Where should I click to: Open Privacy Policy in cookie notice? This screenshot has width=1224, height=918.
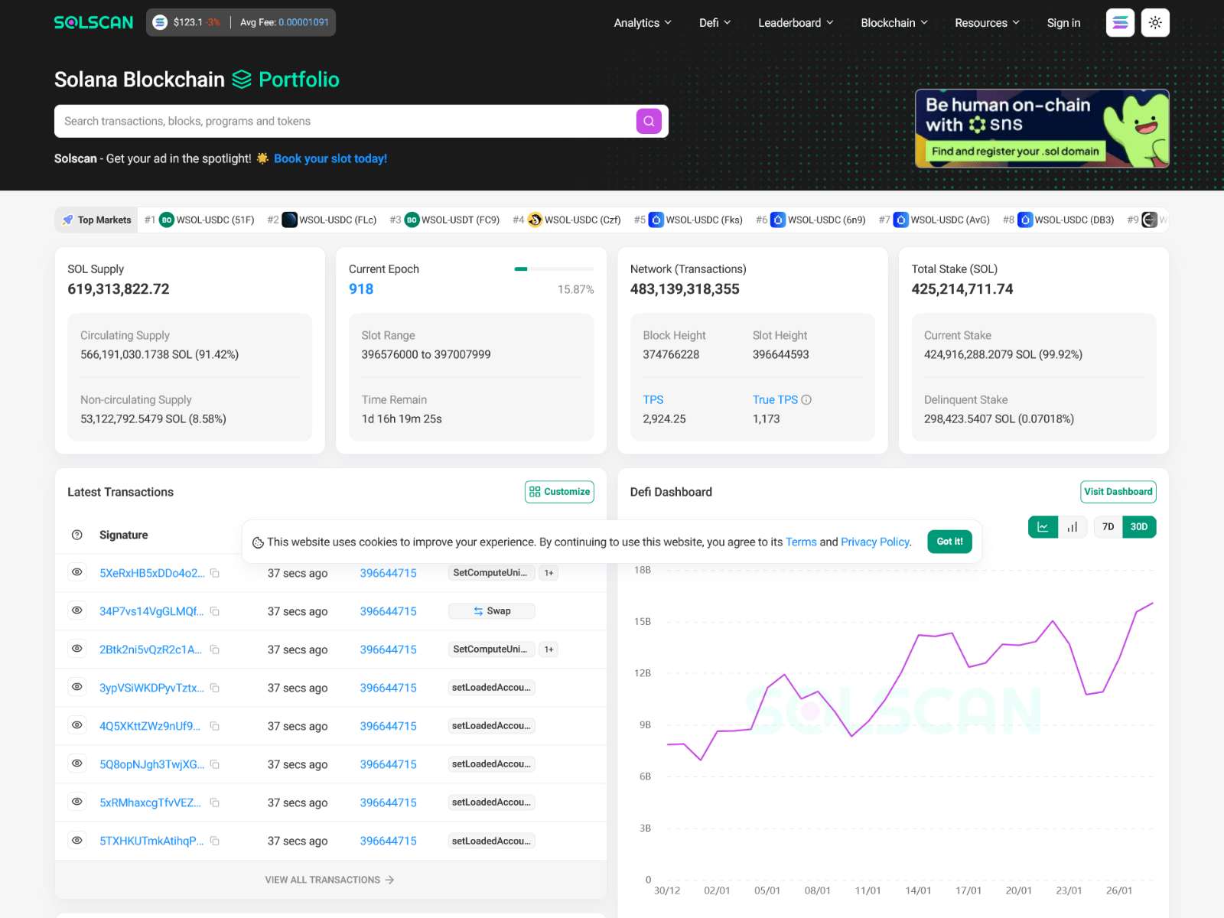[x=875, y=542]
